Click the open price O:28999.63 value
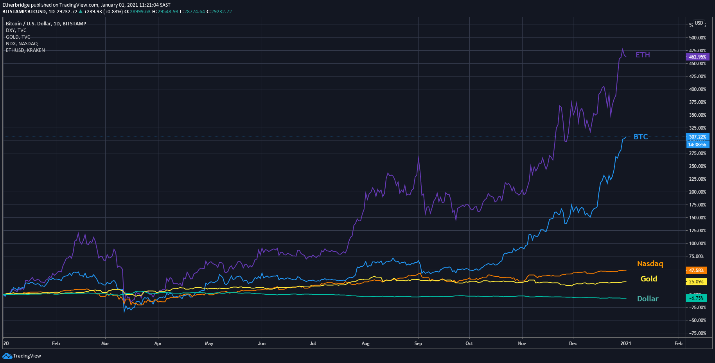Screen dimensions: 715x363 [137, 12]
